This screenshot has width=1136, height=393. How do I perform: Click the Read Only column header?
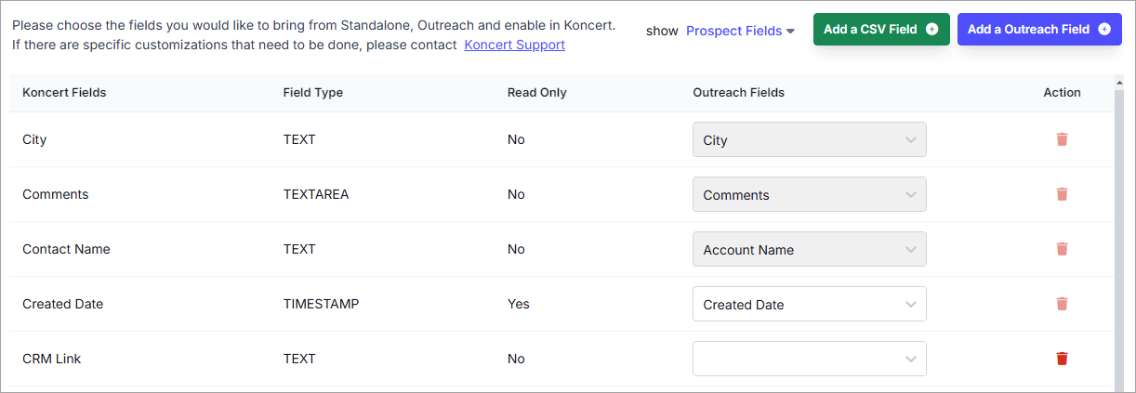coord(536,93)
